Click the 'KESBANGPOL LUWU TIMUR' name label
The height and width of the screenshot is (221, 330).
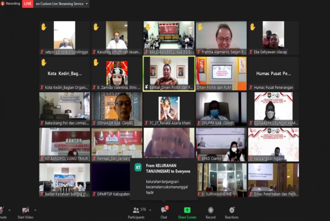click(66, 159)
